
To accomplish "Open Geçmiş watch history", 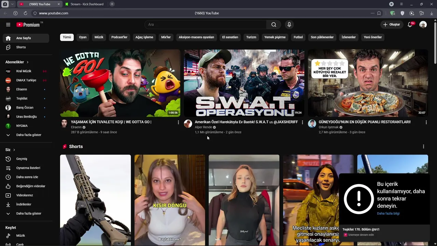I will (26, 159).
